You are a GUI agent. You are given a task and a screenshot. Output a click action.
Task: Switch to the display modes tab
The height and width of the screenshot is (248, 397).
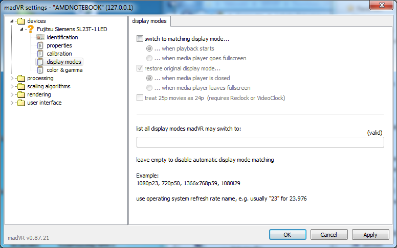tap(149, 21)
